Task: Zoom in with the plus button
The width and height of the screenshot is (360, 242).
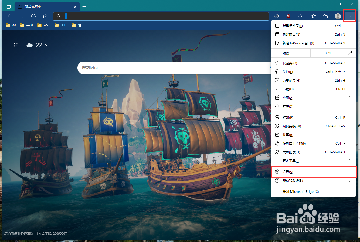Action: tap(338, 53)
